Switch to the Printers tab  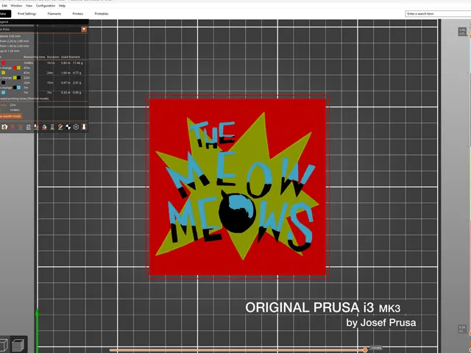(78, 14)
